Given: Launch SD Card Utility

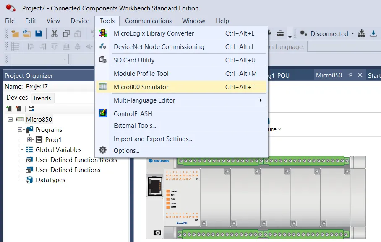Looking at the screenshot, I should (x=182, y=60).
